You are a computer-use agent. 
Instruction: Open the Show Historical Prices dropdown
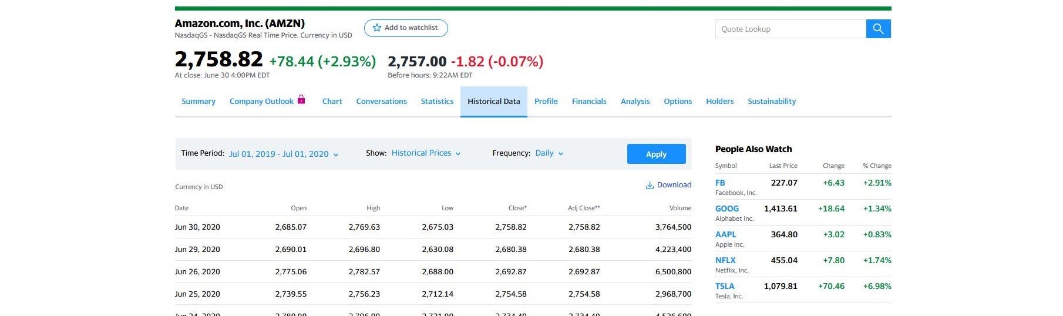(x=426, y=153)
